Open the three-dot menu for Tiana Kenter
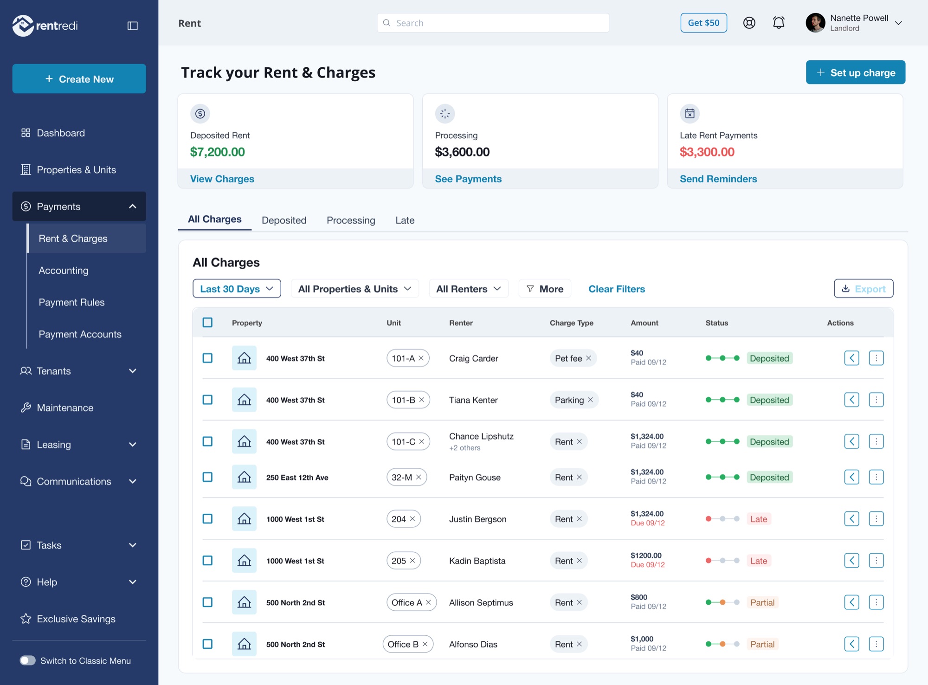Image resolution: width=928 pixels, height=685 pixels. pos(876,400)
